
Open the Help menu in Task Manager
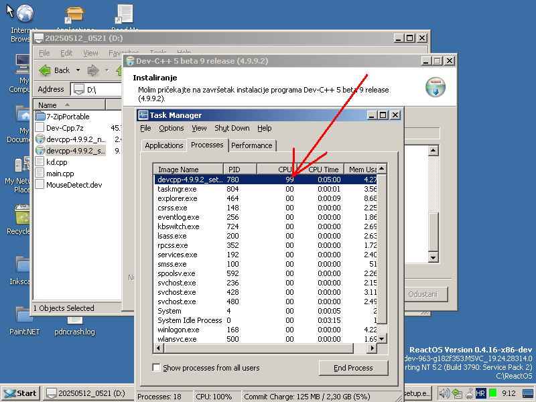click(x=264, y=128)
